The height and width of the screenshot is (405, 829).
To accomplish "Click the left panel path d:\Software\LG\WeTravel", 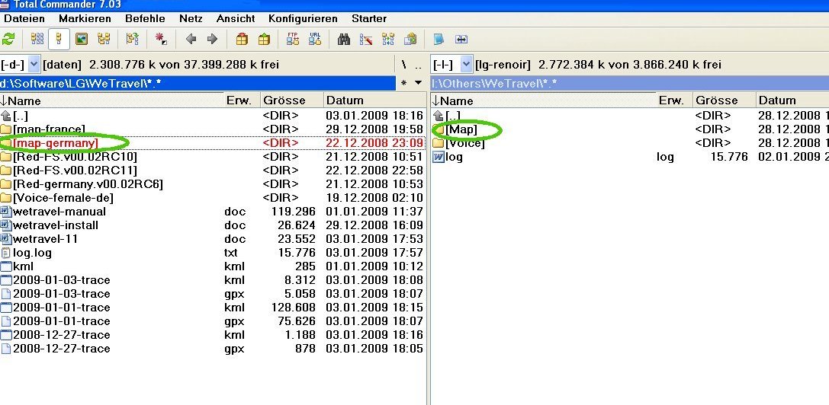I will [198, 83].
